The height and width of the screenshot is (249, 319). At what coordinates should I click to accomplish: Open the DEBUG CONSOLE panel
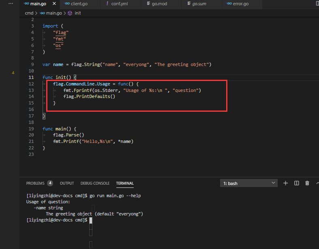click(x=95, y=183)
